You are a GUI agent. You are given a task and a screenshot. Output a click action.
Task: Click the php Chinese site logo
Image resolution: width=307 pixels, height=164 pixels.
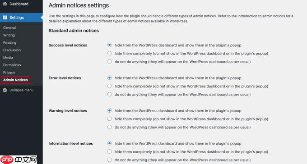coord(19,159)
